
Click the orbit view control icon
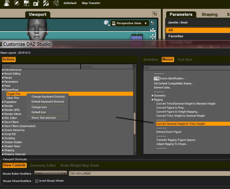point(153,30)
